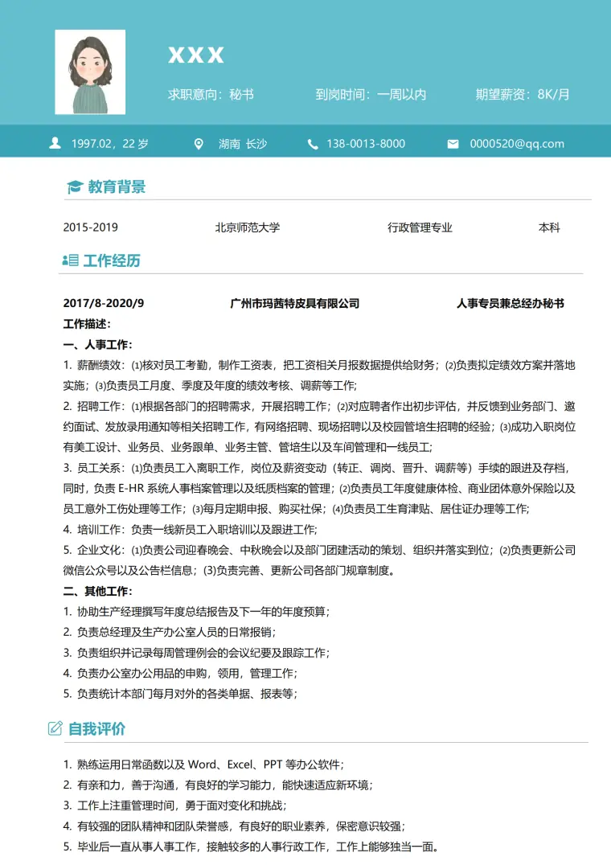This screenshot has height=865, width=611.
Task: Click the work experience list icon by 工作经历
Action: click(x=71, y=260)
